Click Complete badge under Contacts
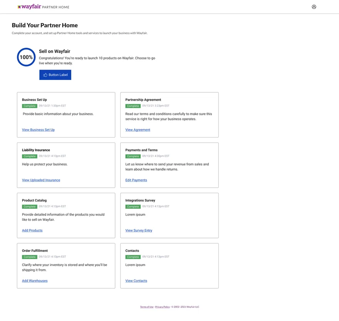The width and height of the screenshot is (339, 321). 133,257
